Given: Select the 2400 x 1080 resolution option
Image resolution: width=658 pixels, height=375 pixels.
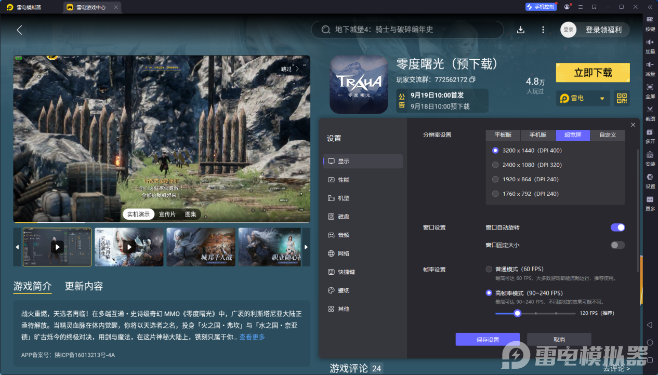Looking at the screenshot, I should click(x=495, y=165).
